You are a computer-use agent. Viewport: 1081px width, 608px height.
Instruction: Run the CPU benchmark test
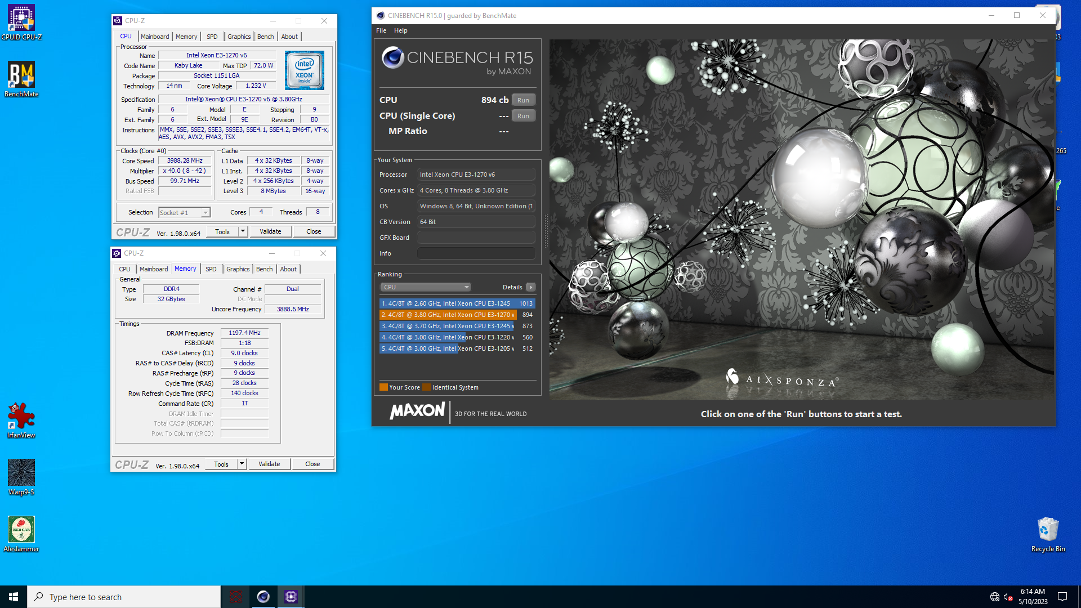pyautogui.click(x=523, y=100)
